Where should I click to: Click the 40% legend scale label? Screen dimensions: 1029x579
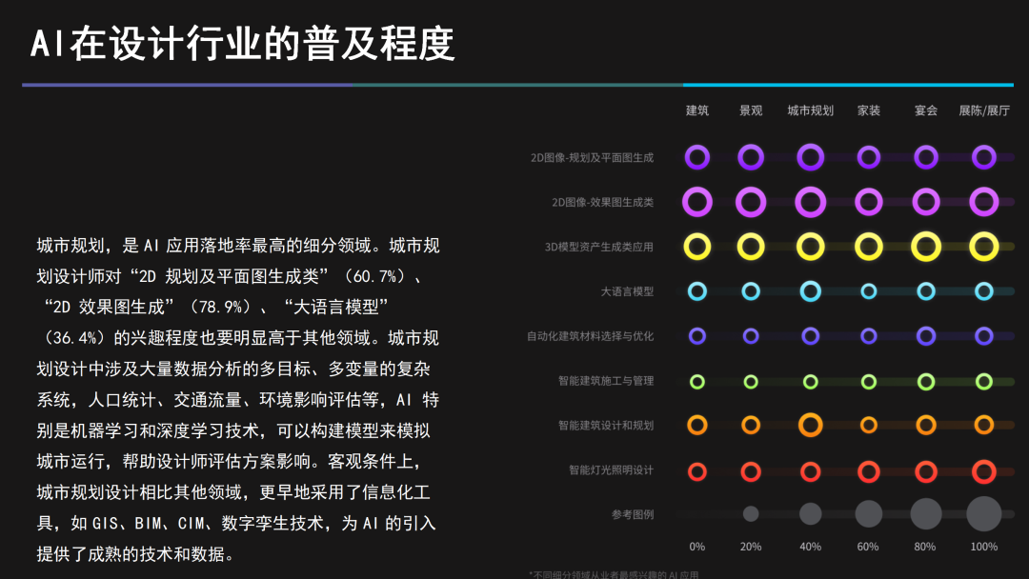click(x=811, y=547)
